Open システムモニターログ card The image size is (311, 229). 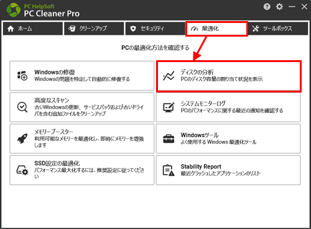coord(228,107)
